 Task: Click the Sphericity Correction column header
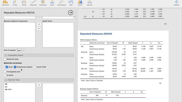coord(97,43)
